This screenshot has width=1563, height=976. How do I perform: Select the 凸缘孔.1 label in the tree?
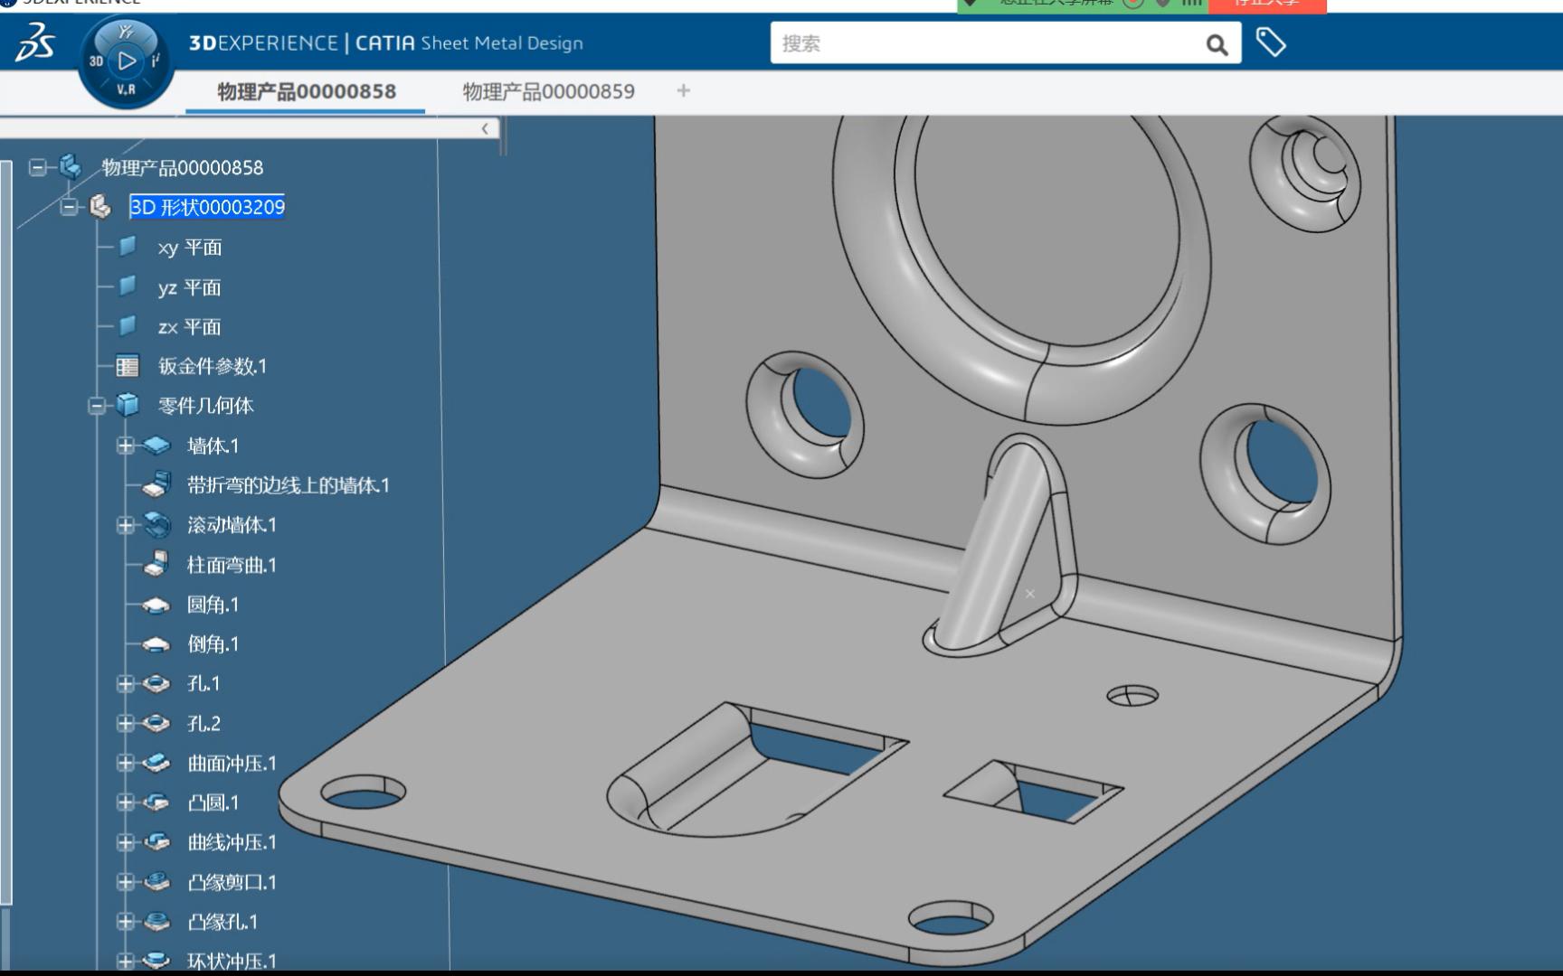click(223, 922)
